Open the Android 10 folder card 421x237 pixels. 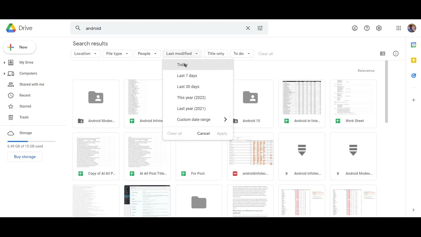(x=250, y=104)
